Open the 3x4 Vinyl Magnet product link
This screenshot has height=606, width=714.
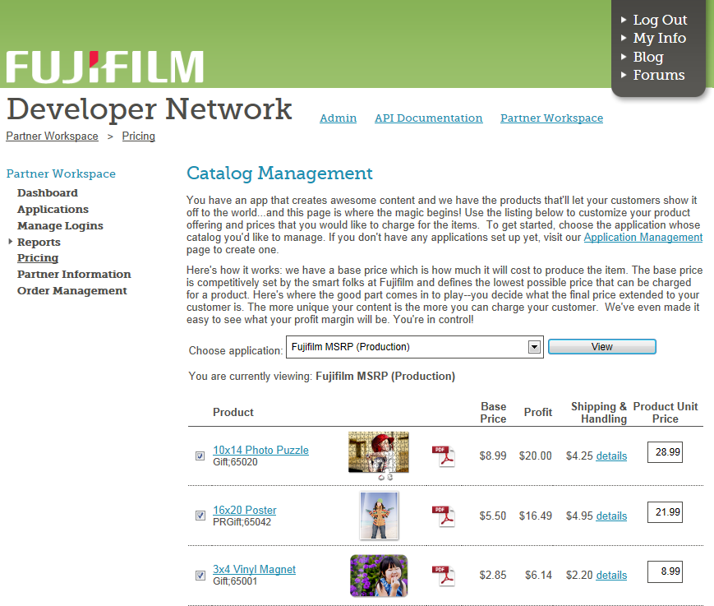point(254,570)
